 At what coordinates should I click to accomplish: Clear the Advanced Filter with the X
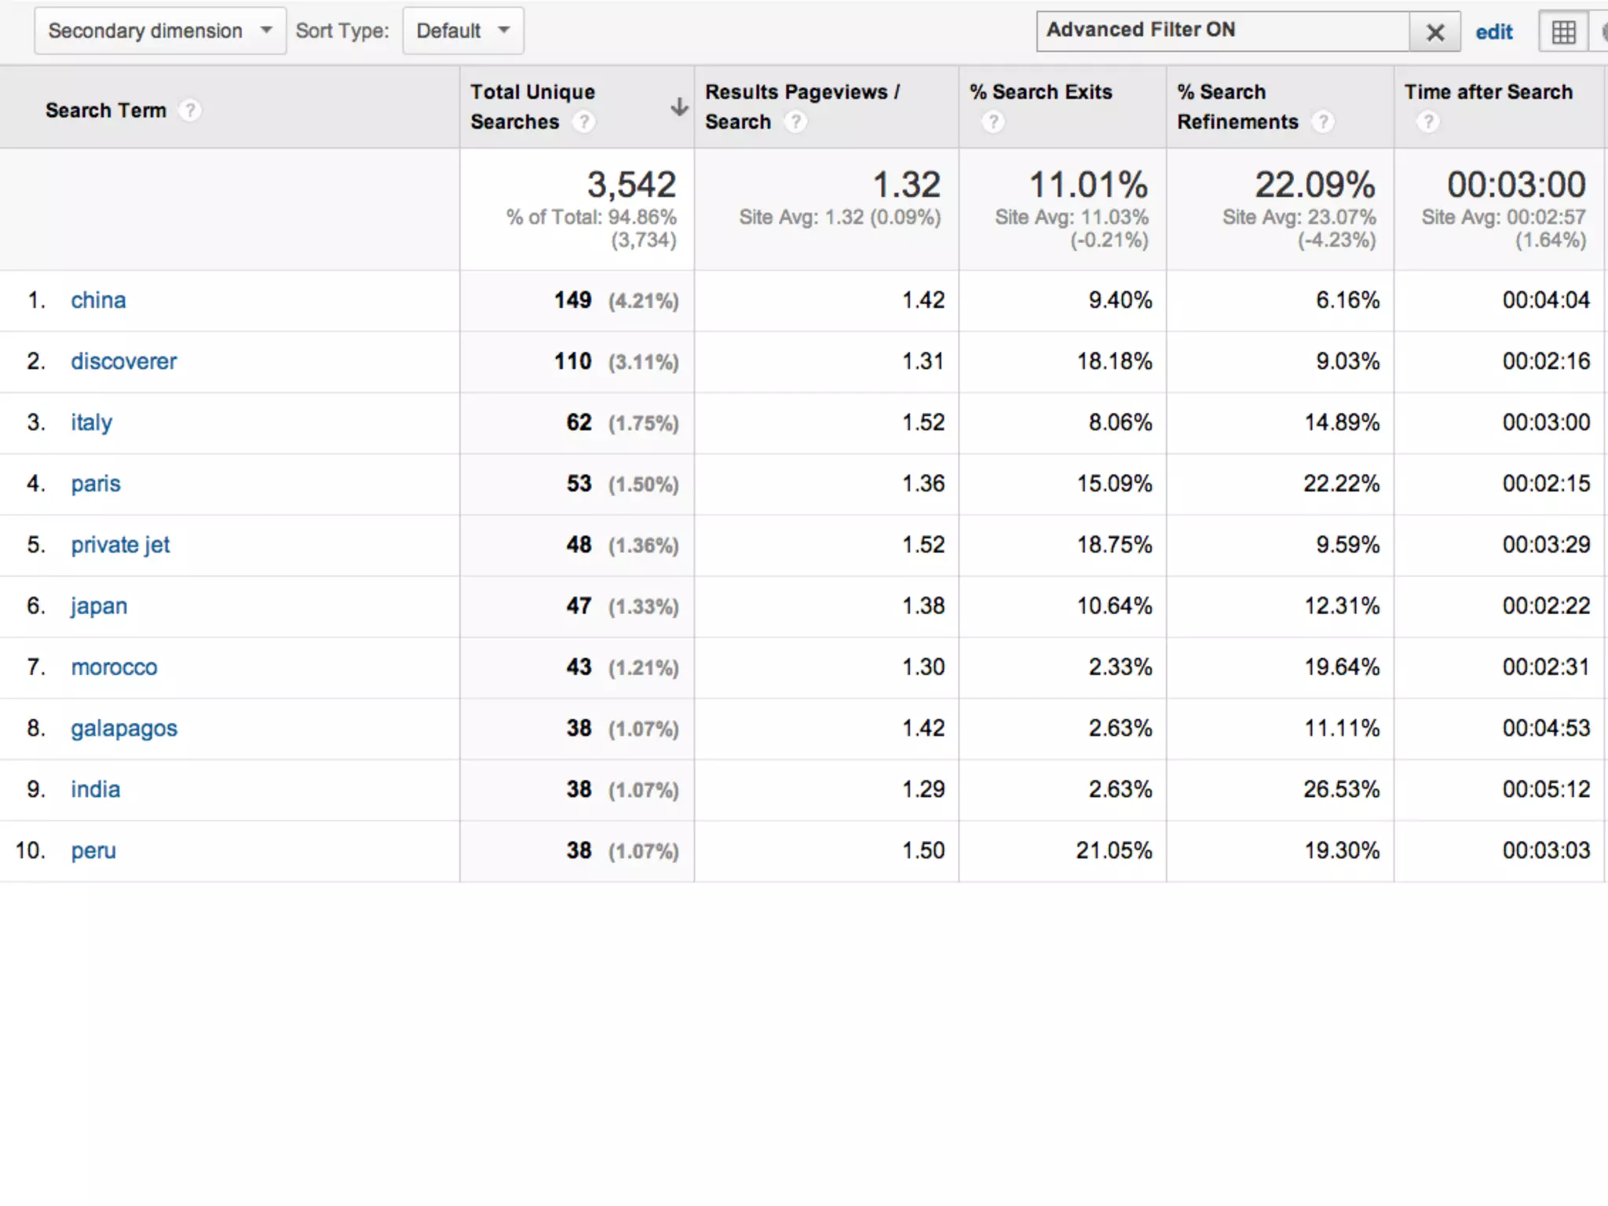[1434, 32]
